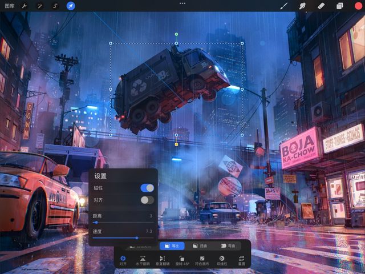Click the bottom-right corner transform handle
The image size is (365, 274).
(242, 135)
